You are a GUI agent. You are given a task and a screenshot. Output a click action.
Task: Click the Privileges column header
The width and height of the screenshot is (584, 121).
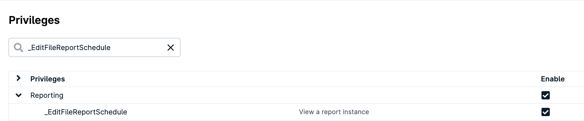click(x=48, y=79)
